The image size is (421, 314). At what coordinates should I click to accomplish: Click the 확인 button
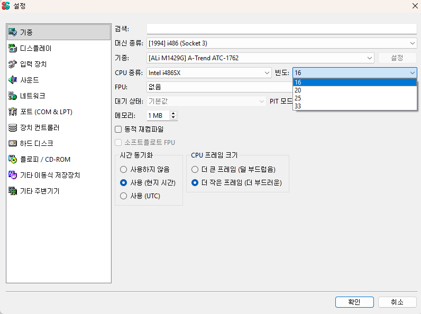[x=354, y=302]
